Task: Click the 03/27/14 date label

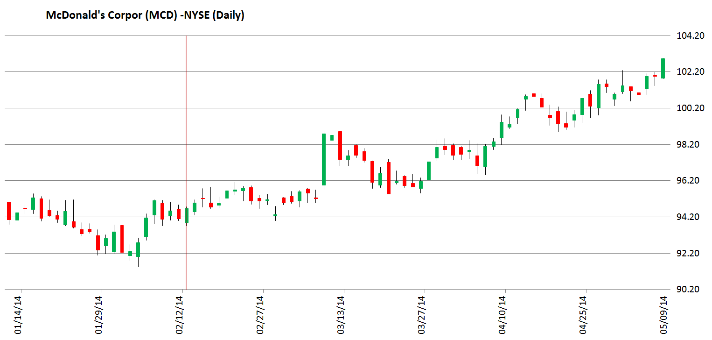Action: pyautogui.click(x=422, y=315)
